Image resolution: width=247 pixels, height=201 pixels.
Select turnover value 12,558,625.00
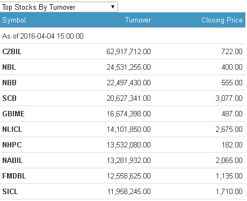(x=129, y=176)
